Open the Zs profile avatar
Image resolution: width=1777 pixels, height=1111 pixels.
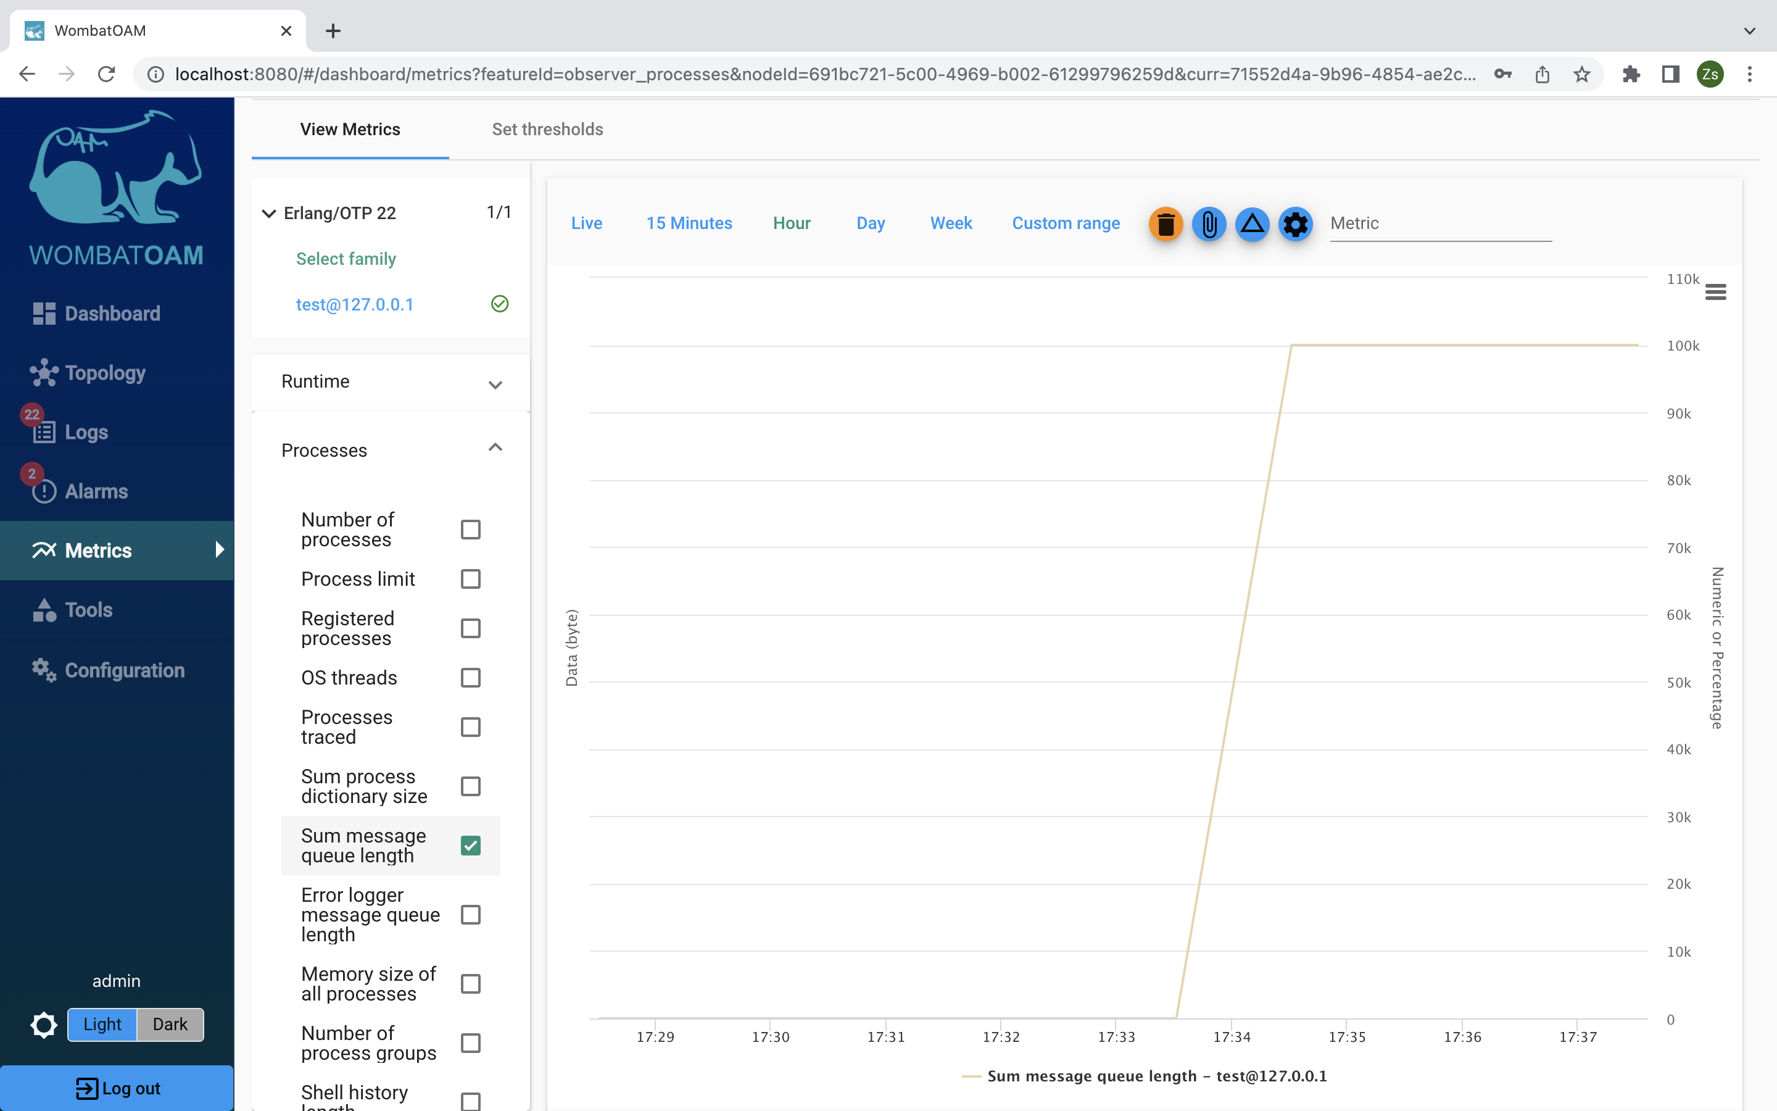pyautogui.click(x=1710, y=74)
